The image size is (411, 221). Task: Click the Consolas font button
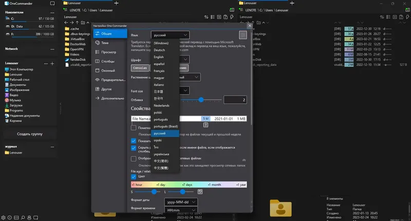click(140, 68)
